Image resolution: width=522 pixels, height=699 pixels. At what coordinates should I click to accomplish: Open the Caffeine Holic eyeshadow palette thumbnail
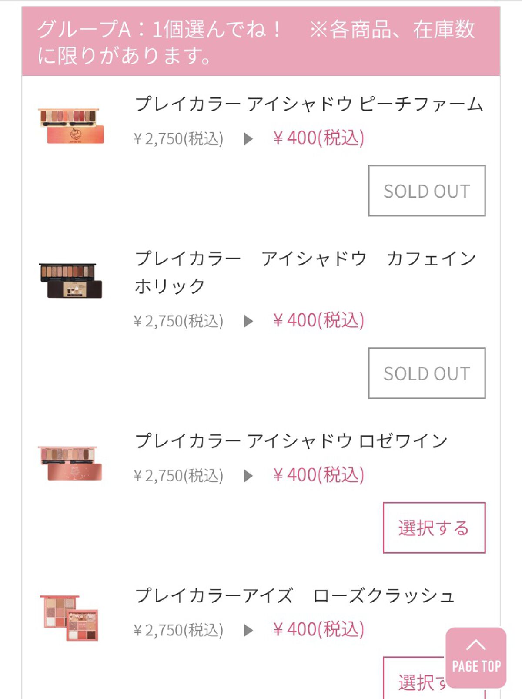pos(70,280)
